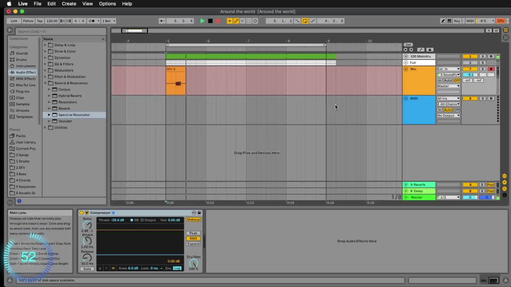Open the Mic track Ext. In input dropdown
The image size is (511, 287).
[x=448, y=69]
